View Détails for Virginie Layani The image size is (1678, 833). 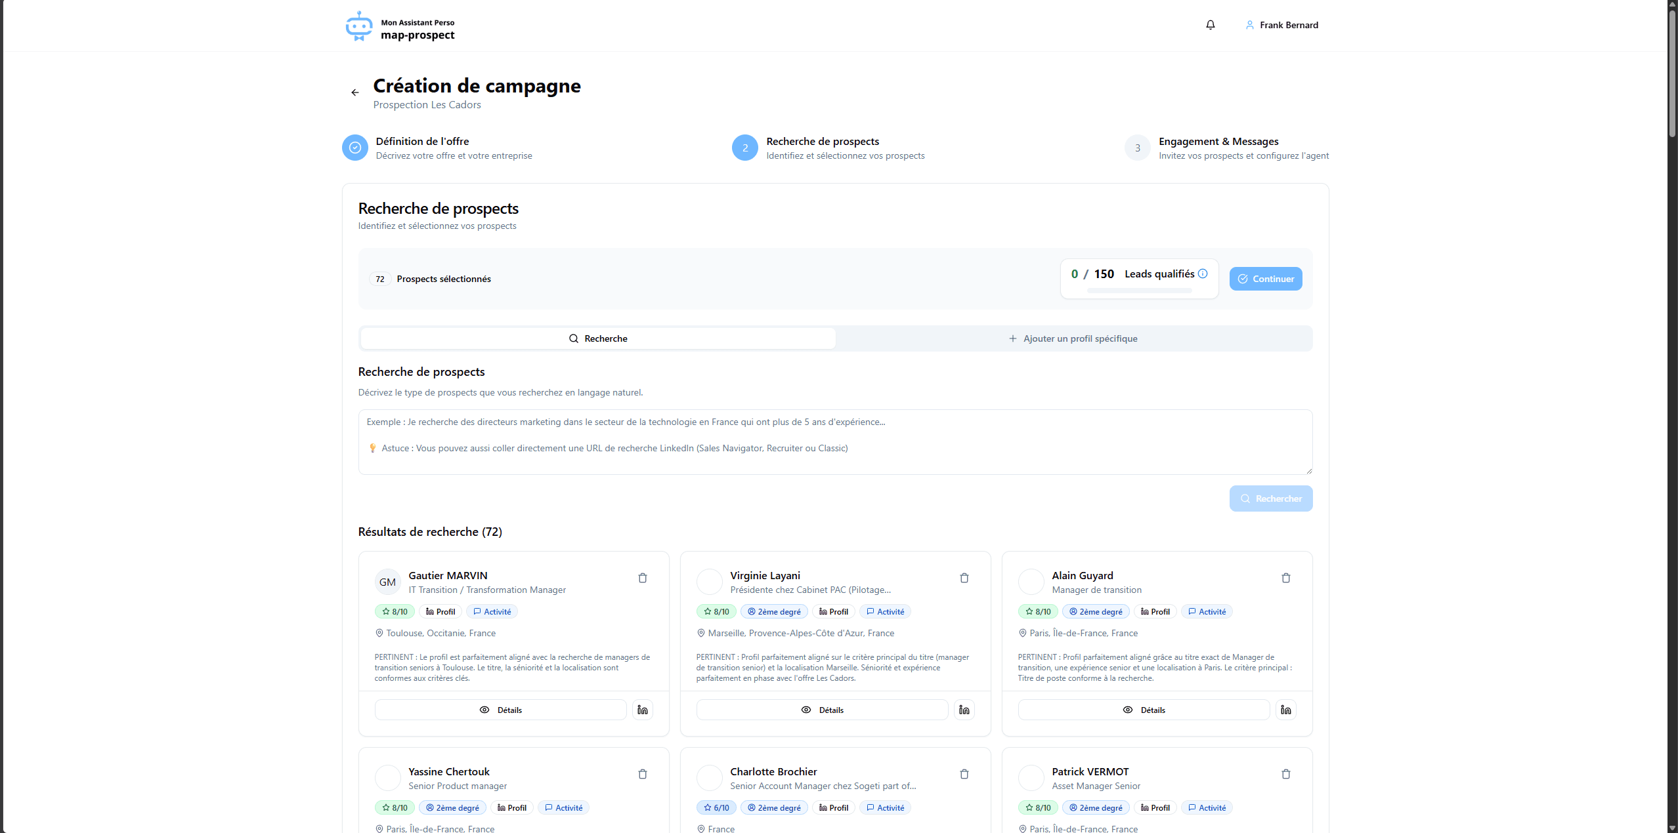pos(823,710)
